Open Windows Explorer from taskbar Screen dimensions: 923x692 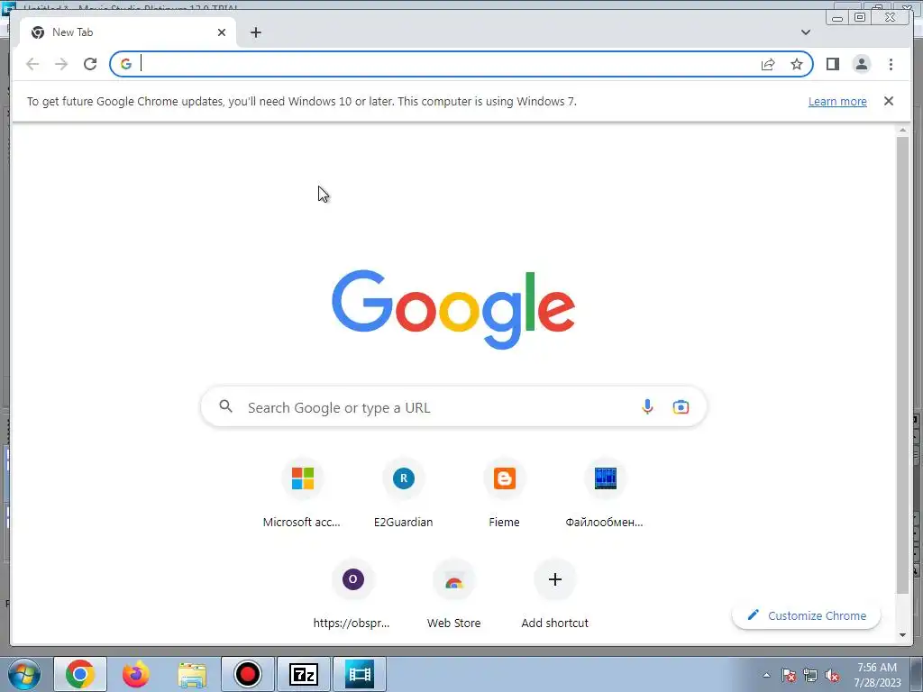[192, 674]
